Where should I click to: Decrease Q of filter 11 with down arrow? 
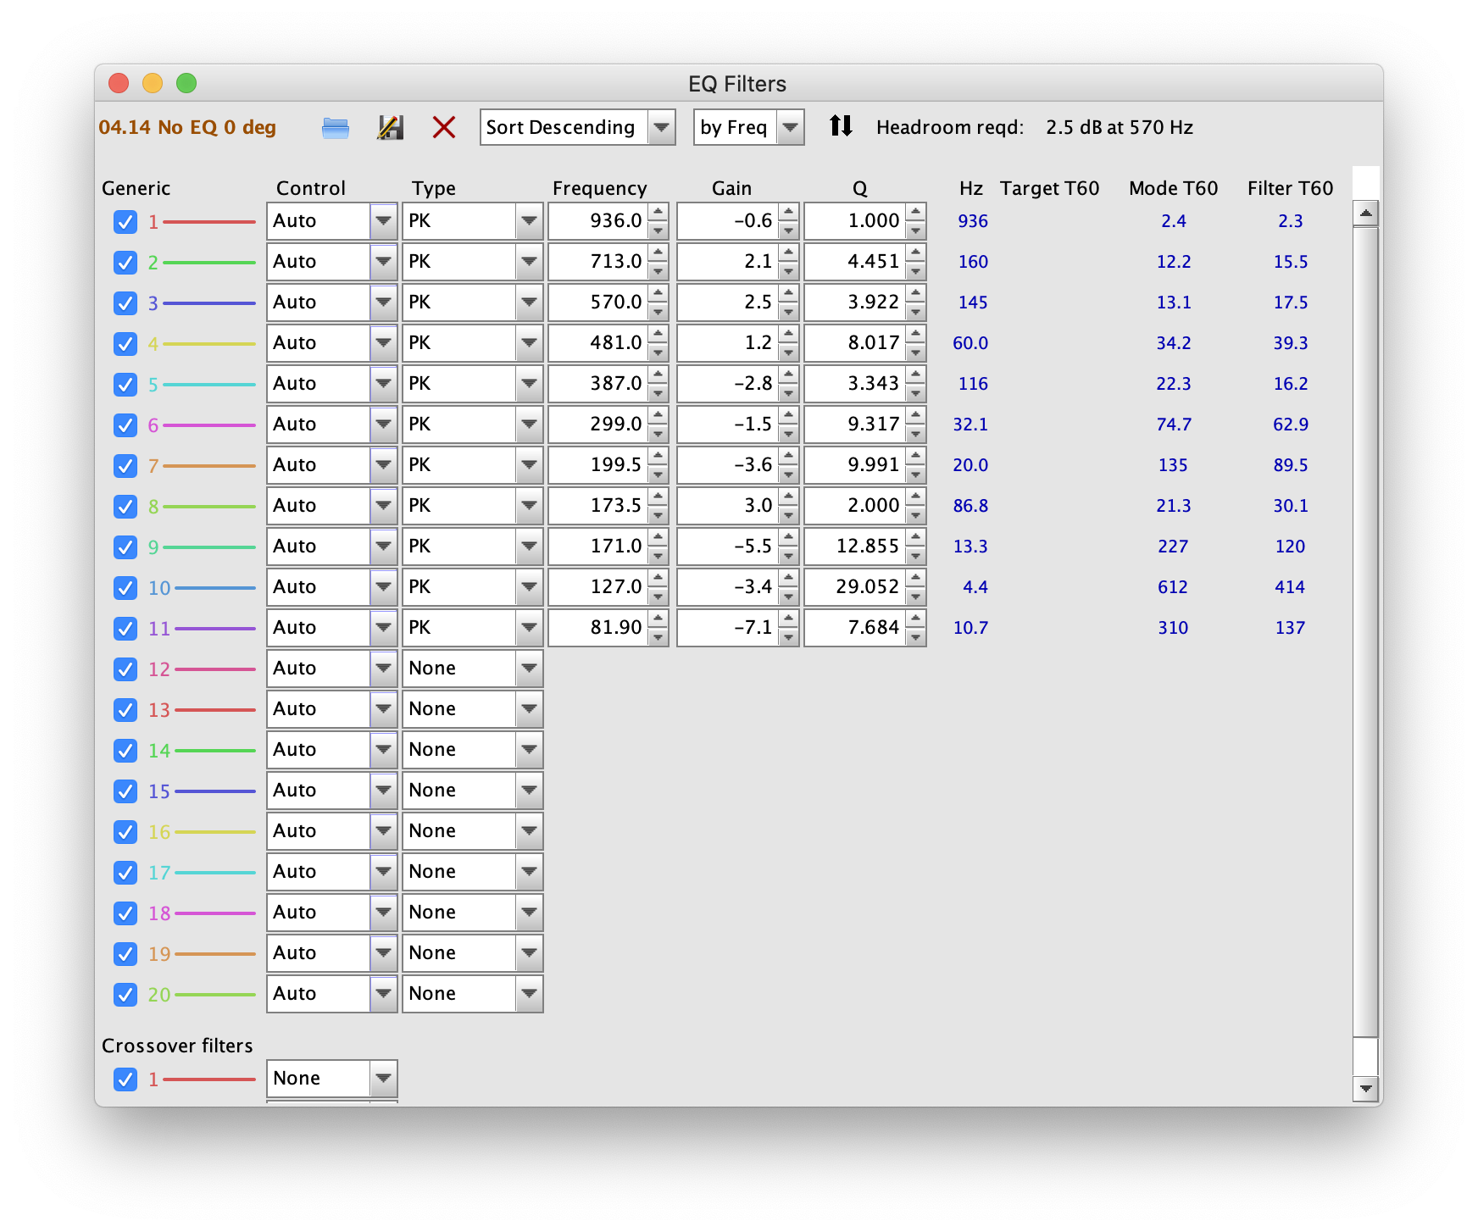click(916, 637)
